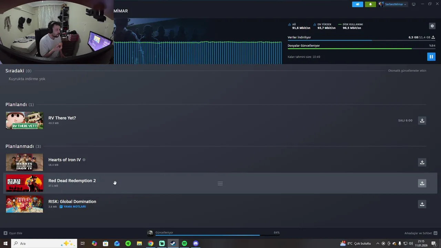The width and height of the screenshot is (441, 248).
Task: Open the announcements megaphone button
Action: (357, 4)
